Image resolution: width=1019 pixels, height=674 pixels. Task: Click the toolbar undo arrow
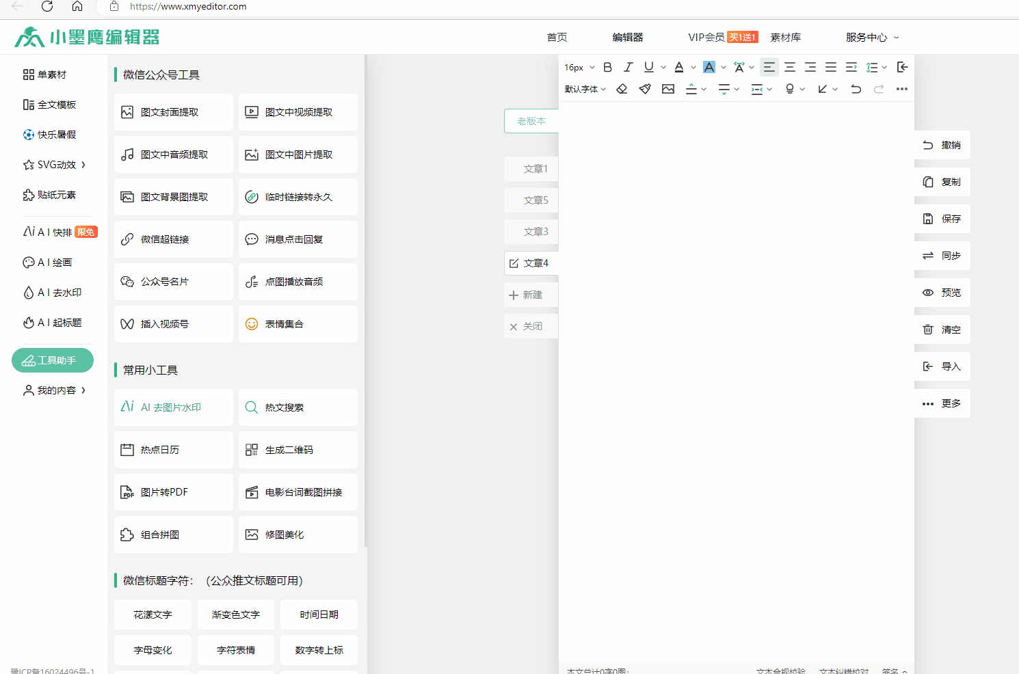pyautogui.click(x=856, y=89)
